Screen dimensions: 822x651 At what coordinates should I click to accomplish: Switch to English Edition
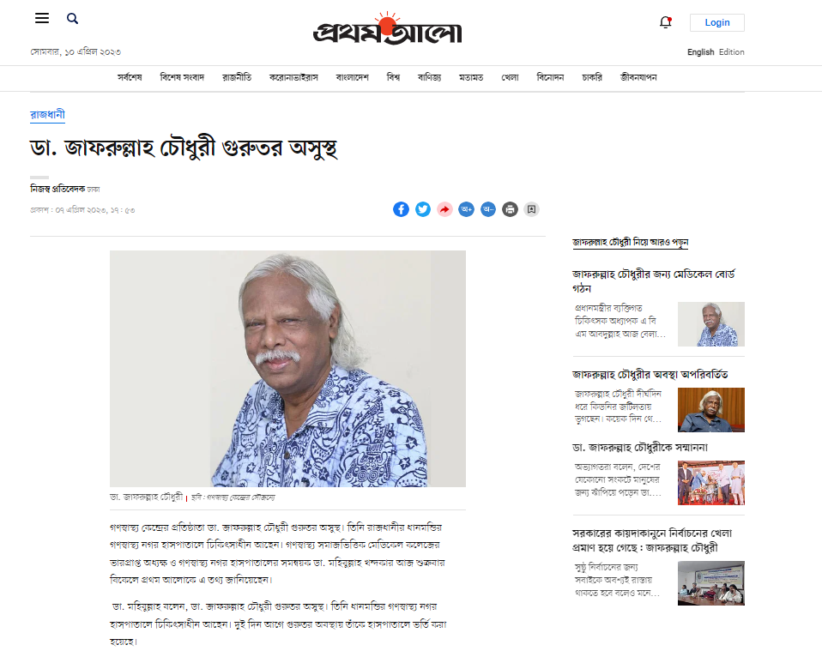pos(716,51)
